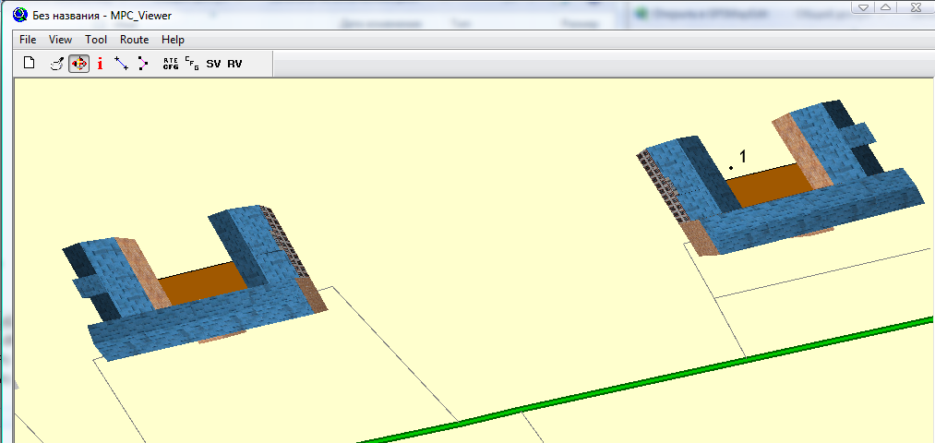Open the File menu
This screenshot has height=443, width=935.
click(x=28, y=40)
